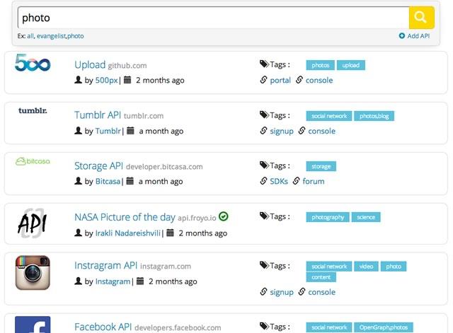This screenshot has width=453, height=333.
Task: Click the Tumblr logo thumbnail
Action: click(33, 111)
